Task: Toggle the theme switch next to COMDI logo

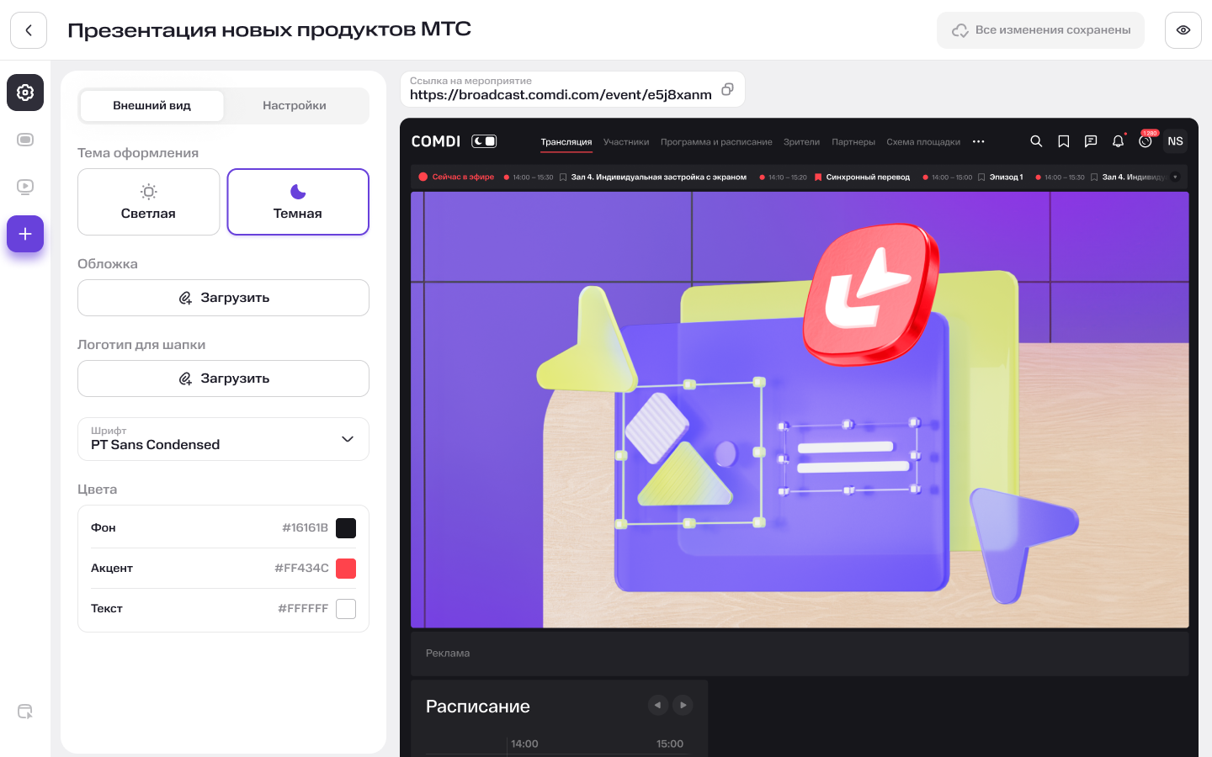Action: (484, 141)
